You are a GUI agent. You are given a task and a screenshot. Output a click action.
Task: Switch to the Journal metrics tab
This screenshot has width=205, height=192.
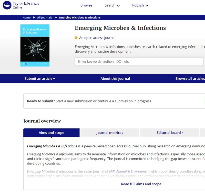(110, 133)
